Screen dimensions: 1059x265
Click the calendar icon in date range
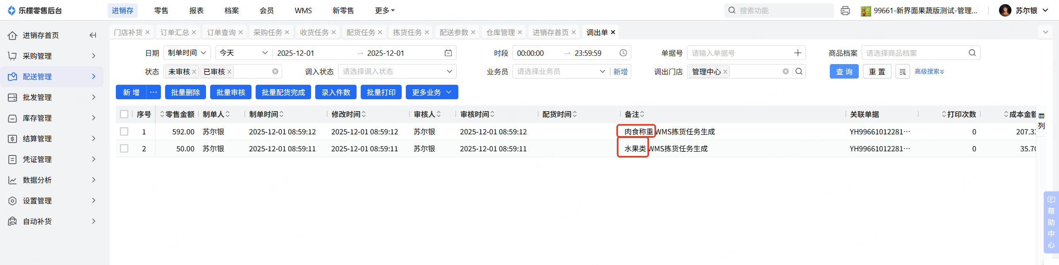[x=448, y=53]
